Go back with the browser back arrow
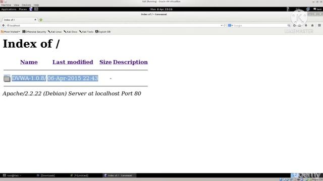Image resolution: width=323 pixels, height=181 pixels. click(x=4, y=26)
